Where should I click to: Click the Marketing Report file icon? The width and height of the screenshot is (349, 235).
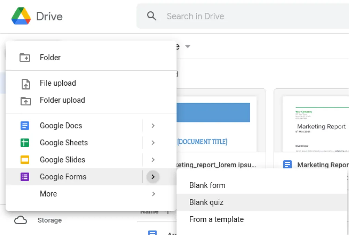[287, 164]
